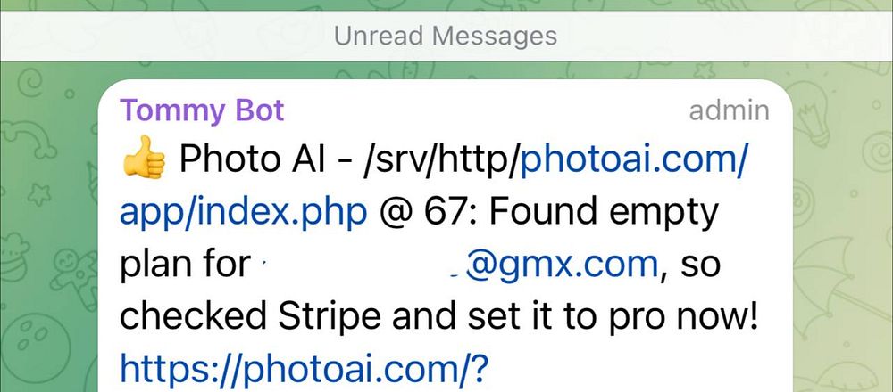The width and height of the screenshot is (893, 392).
Task: Click the thumbs up emoji in message
Action: point(143,161)
